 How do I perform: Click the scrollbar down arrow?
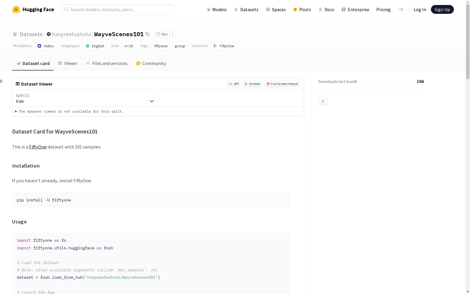pos(468,292)
